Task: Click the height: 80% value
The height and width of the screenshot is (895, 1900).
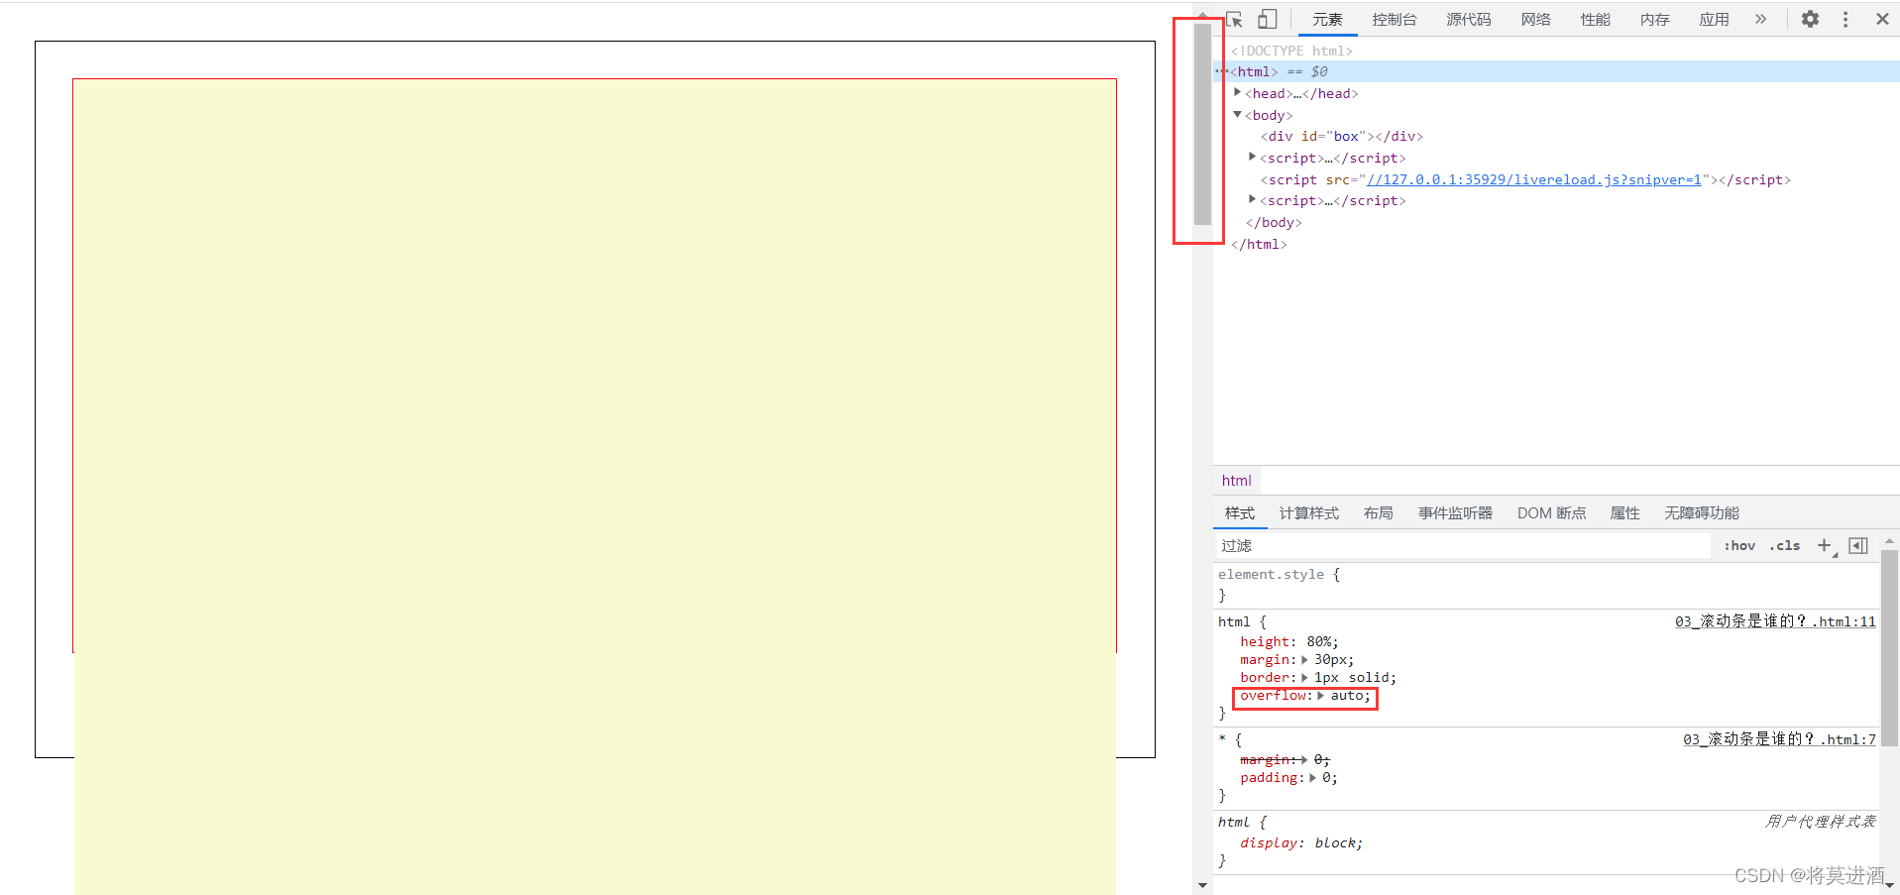Action: tap(1318, 641)
